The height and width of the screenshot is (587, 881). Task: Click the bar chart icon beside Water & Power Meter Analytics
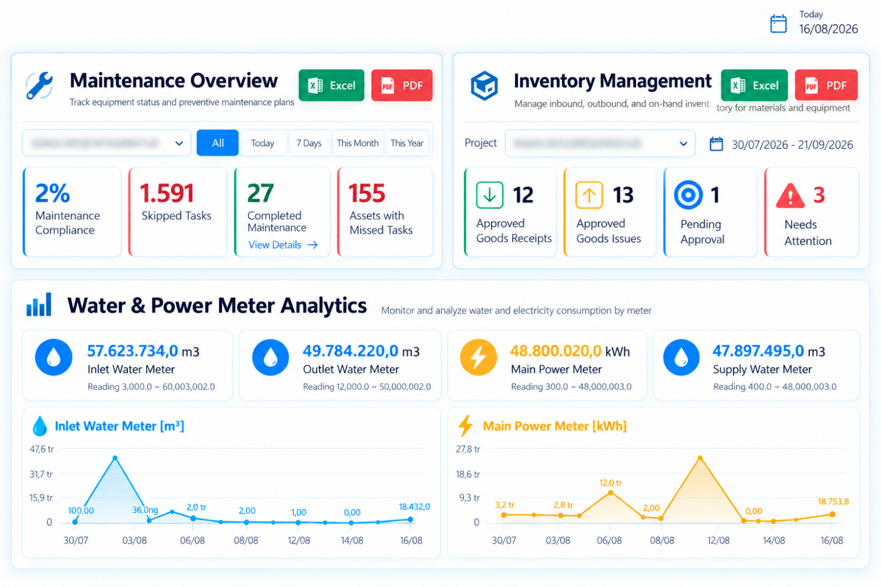pyautogui.click(x=39, y=305)
